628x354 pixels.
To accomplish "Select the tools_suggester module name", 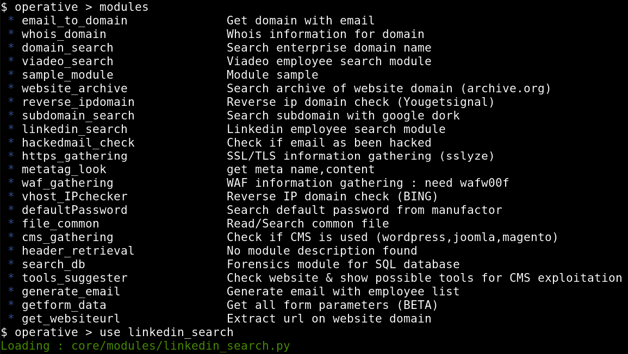I will 74,278.
